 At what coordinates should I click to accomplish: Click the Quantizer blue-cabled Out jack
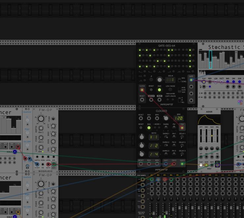[30, 158]
